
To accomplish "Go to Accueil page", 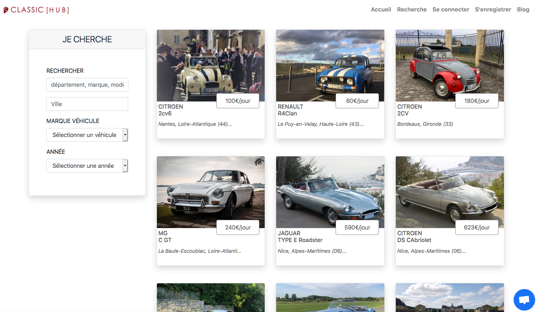I will (x=381, y=10).
